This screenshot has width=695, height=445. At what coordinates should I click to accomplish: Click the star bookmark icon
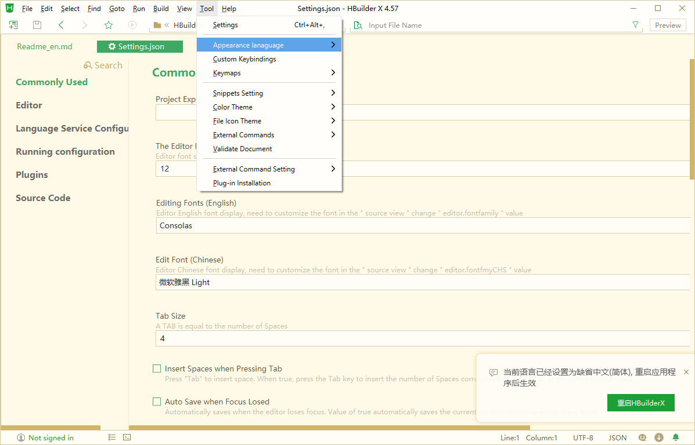click(109, 25)
